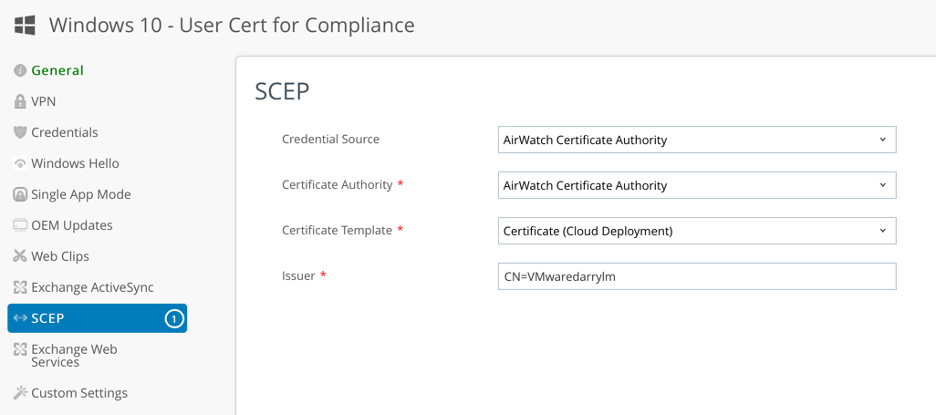Viewport: 936px width, 415px height.
Task: Expand the Certificate Authority dropdown
Action: [697, 185]
